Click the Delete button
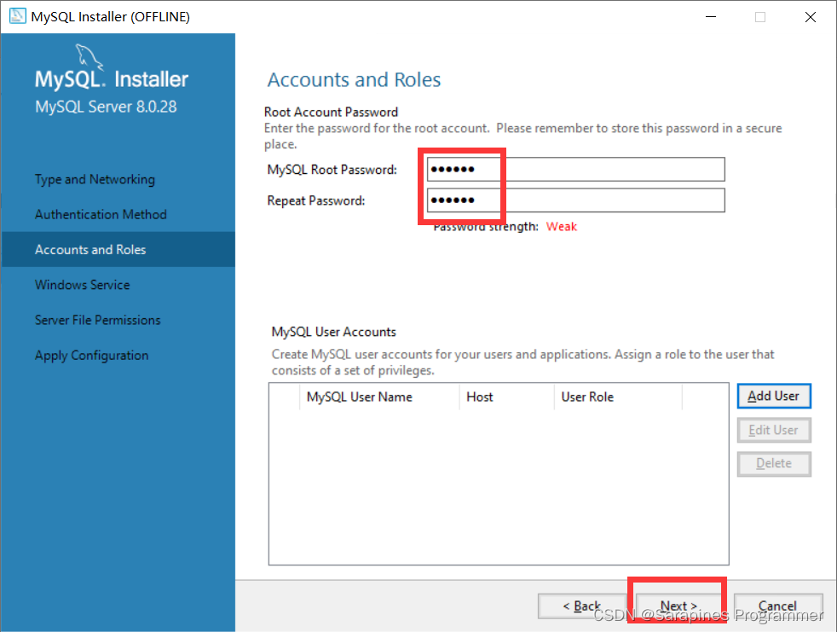Screen dimensions: 837x632 click(773, 463)
